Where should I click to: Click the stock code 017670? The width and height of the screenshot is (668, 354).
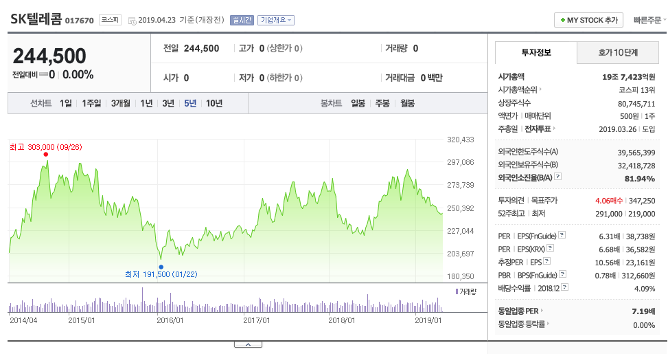coord(79,21)
